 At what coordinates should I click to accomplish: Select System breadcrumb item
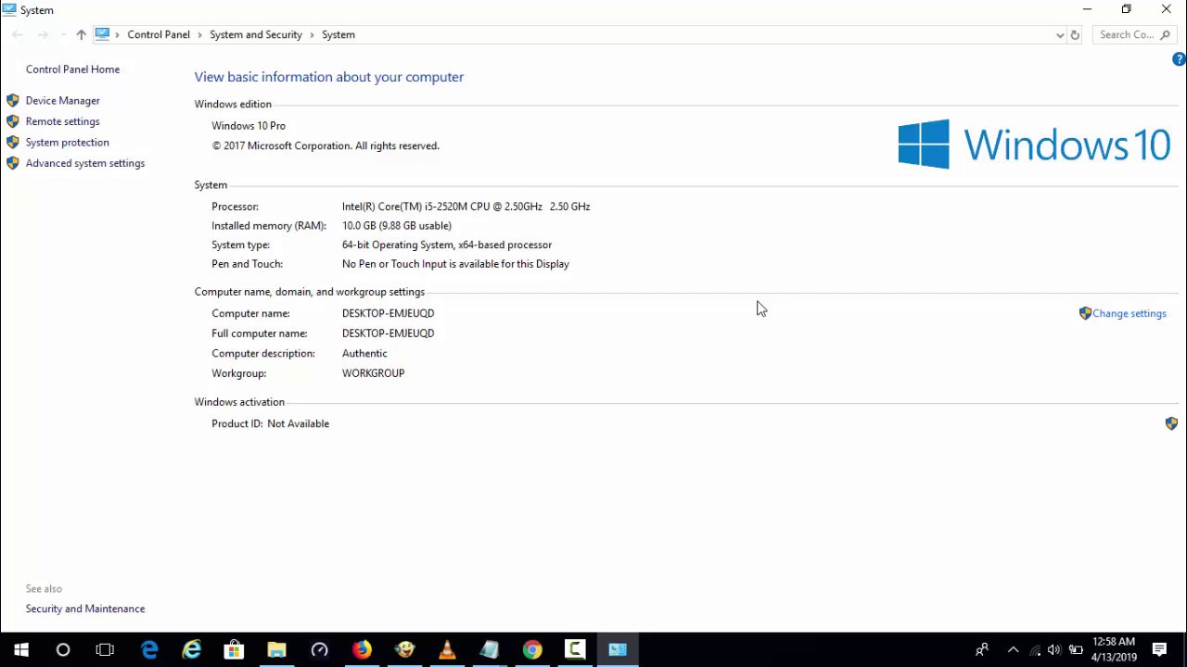pos(338,34)
